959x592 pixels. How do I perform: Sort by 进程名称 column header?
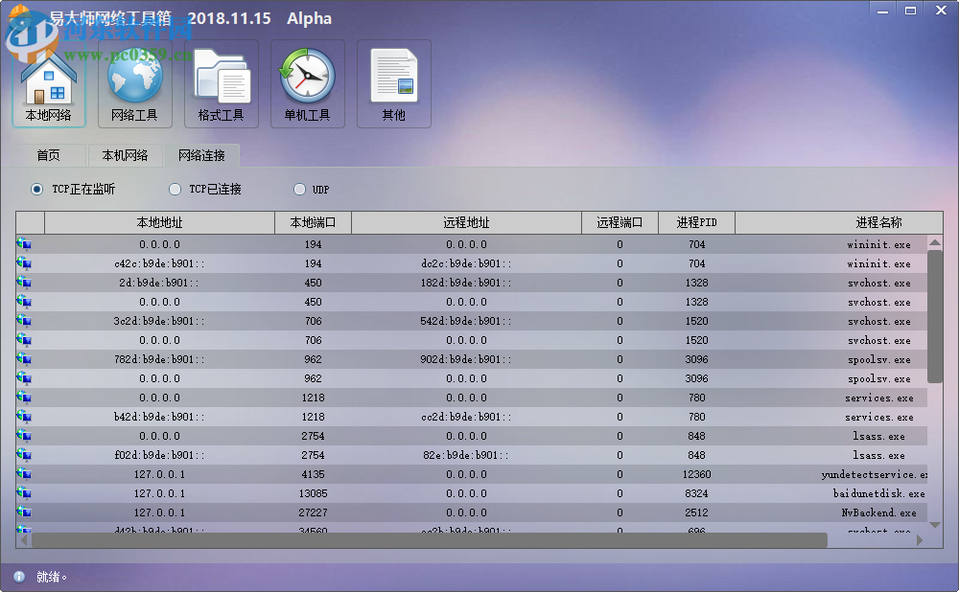coord(838,222)
